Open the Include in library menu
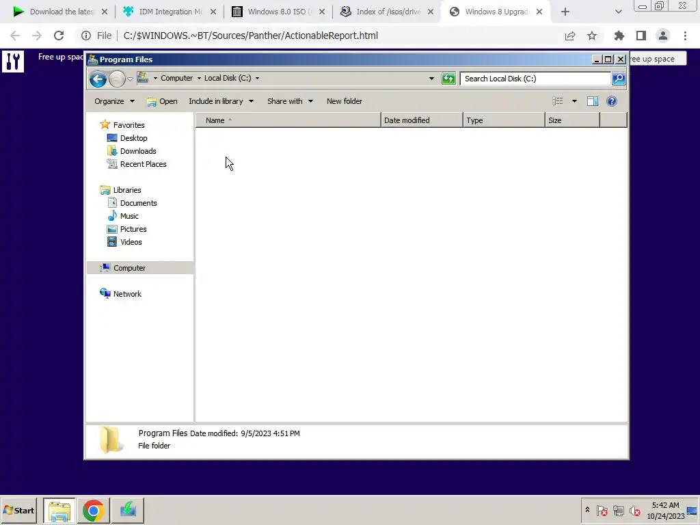 tap(221, 101)
